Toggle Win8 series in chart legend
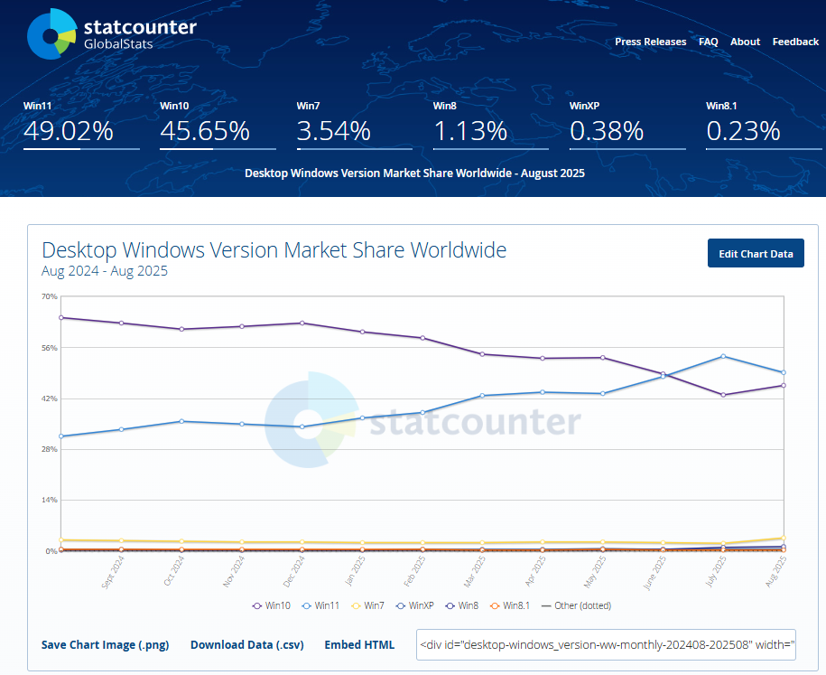 tap(462, 606)
